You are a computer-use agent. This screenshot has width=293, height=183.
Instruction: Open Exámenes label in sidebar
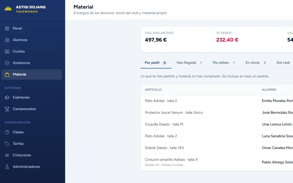[x=21, y=98]
